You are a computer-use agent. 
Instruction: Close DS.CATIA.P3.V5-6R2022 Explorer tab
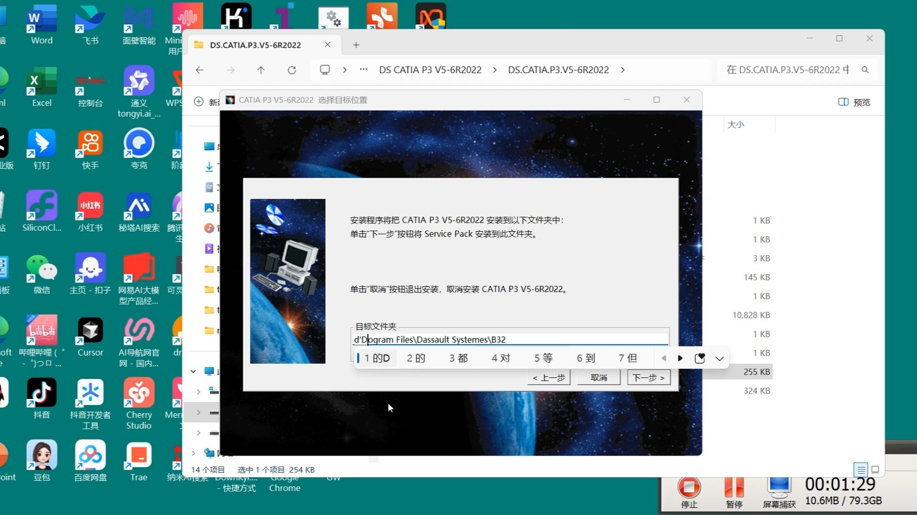click(327, 45)
